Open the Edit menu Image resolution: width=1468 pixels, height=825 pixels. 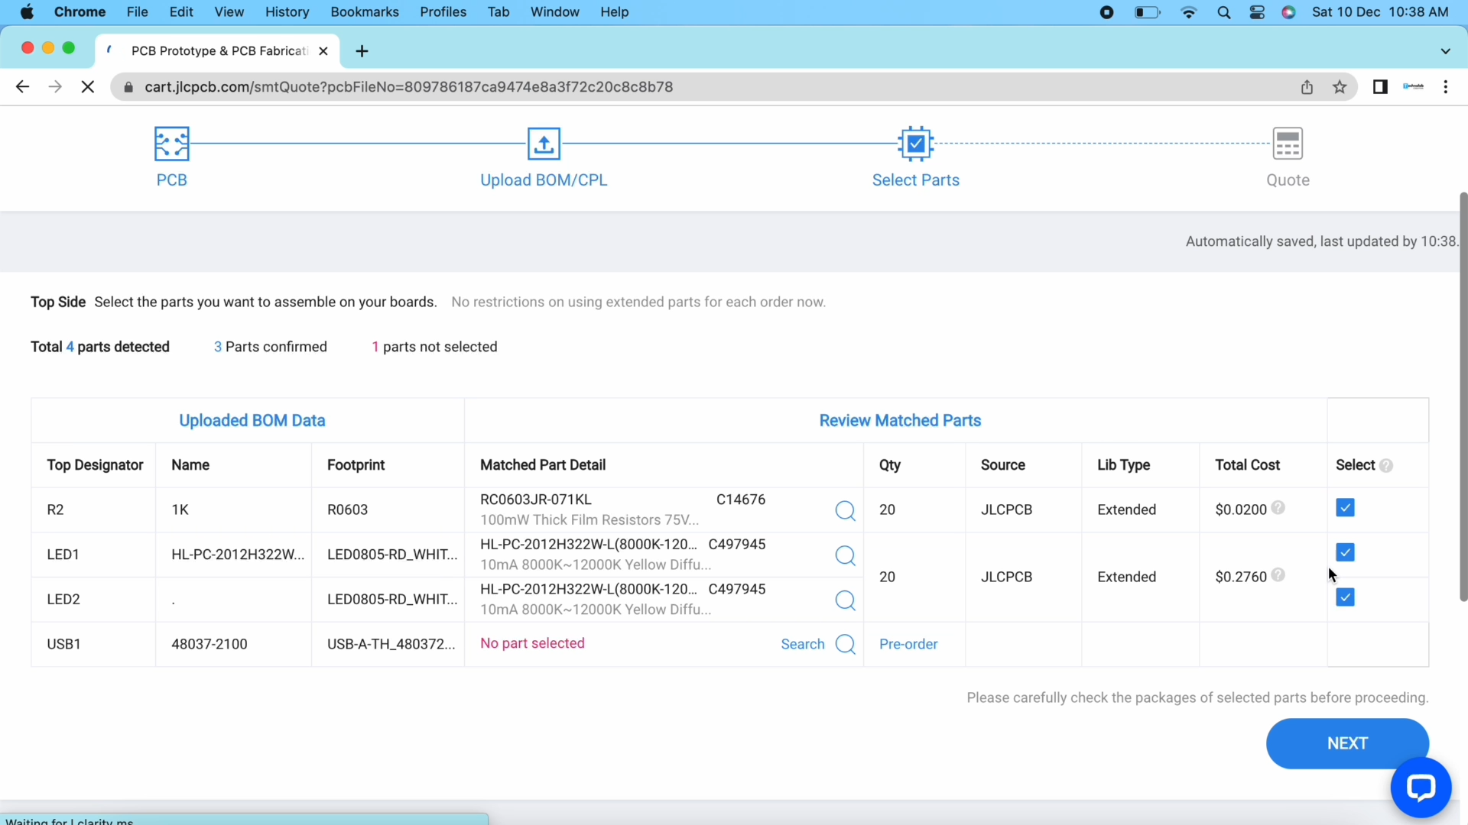click(181, 12)
